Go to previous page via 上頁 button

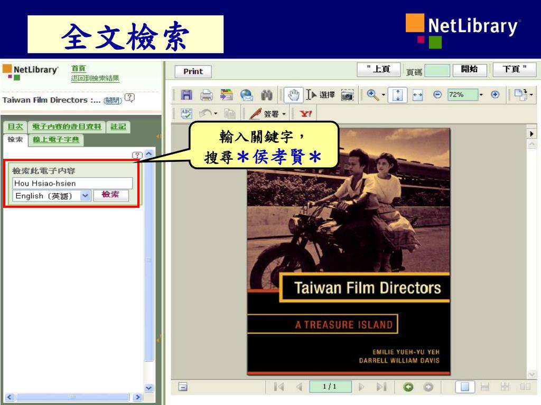pos(378,70)
